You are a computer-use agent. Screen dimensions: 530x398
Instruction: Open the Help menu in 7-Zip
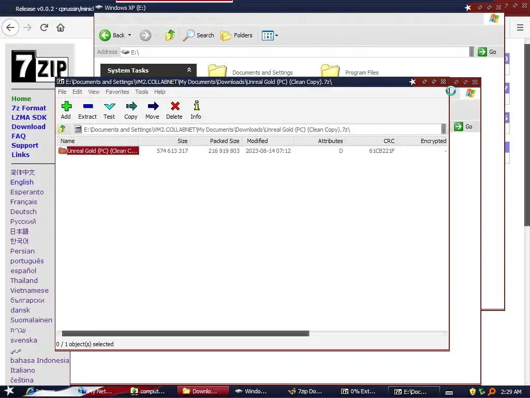[160, 92]
